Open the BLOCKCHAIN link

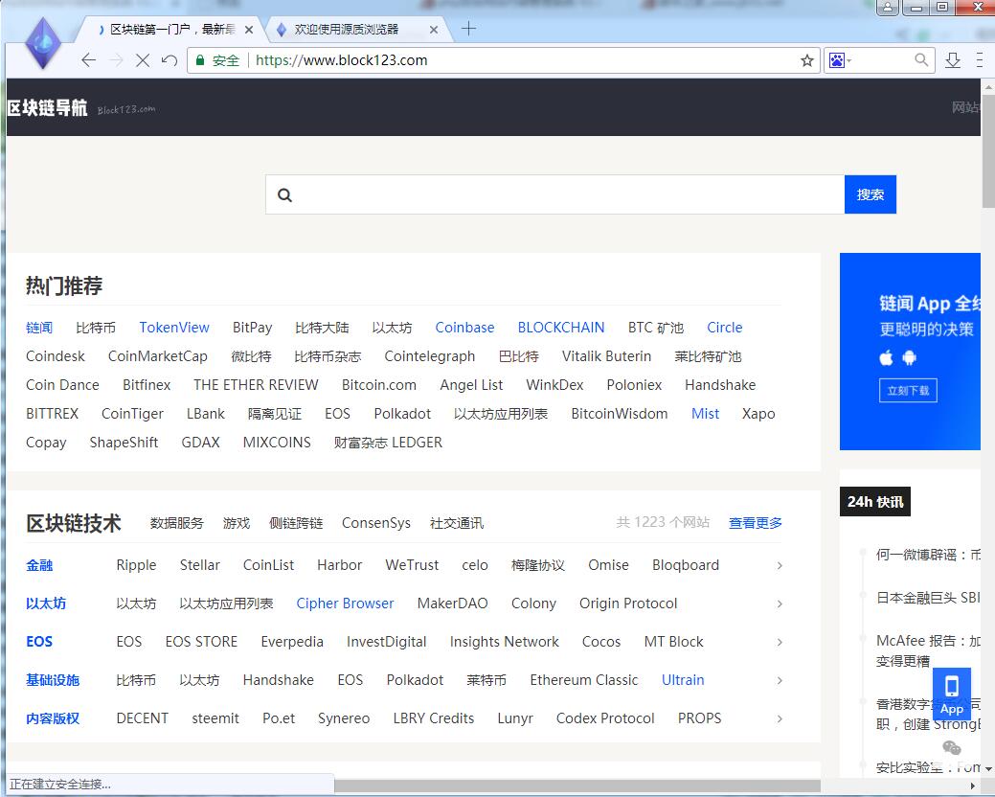(561, 328)
